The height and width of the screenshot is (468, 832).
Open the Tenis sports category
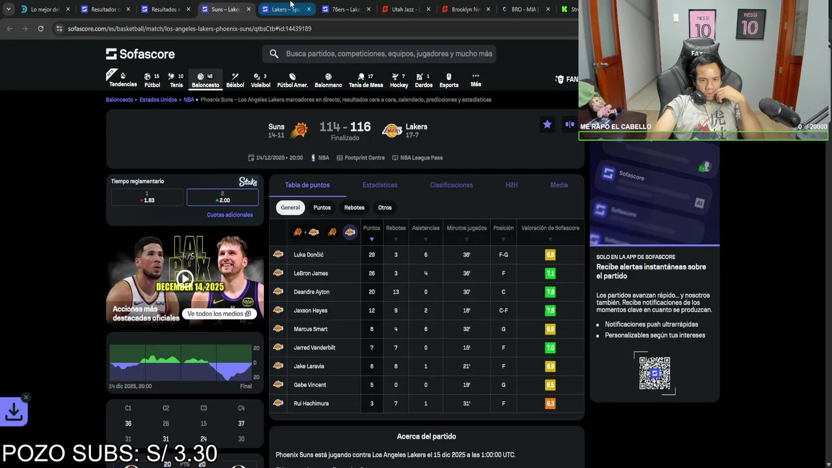click(x=176, y=80)
